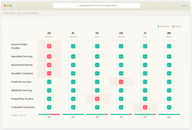The width and height of the screenshot is (192, 130).
Task: Click the 4/8 health score under Germany
Action: 49,117
